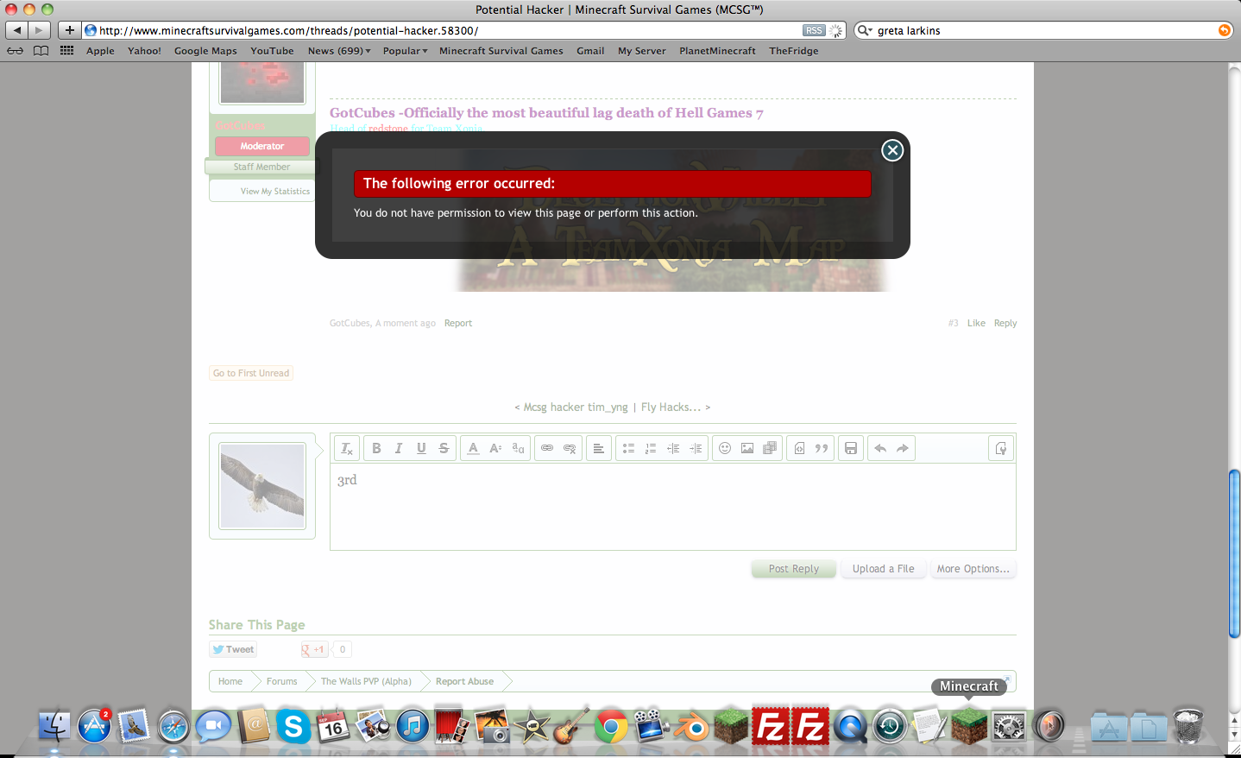Click the Remove Formatting icon in editor
Image resolution: width=1241 pixels, height=758 pixels.
click(x=347, y=448)
